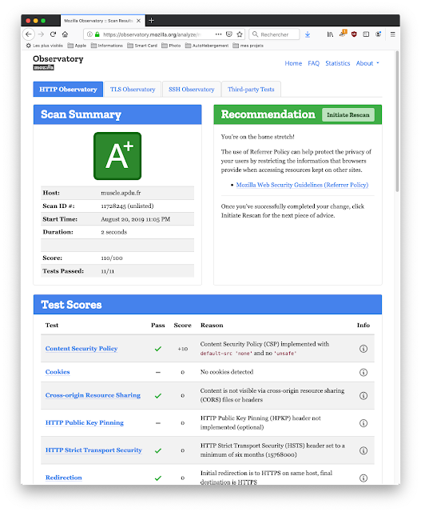Open the Statistics page
421x512 pixels.
[337, 63]
